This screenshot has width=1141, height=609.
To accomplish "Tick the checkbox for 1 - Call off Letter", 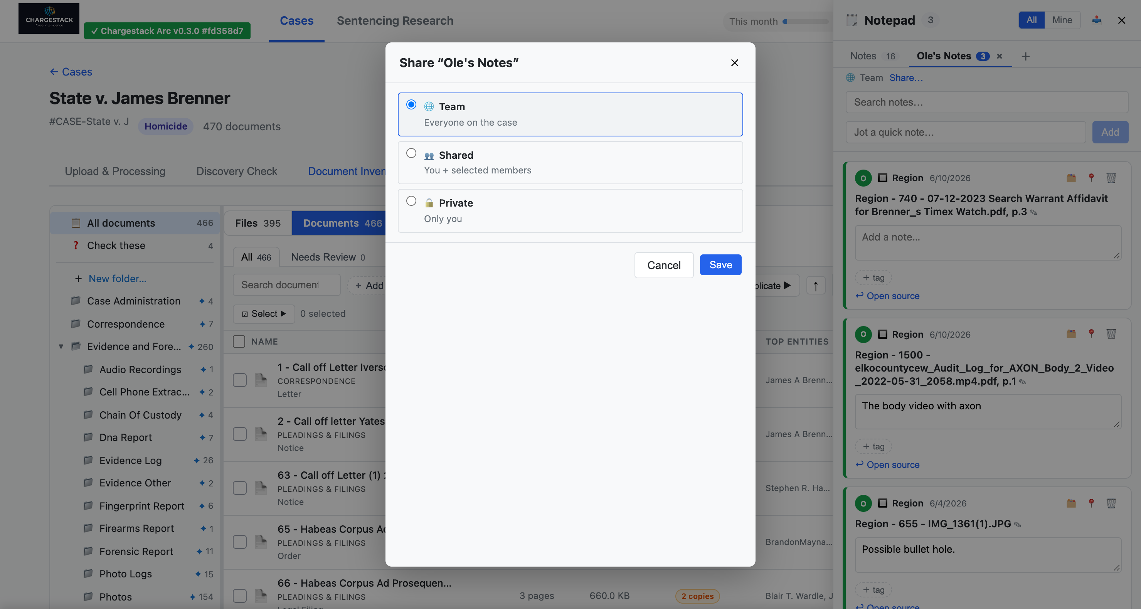I will point(240,380).
